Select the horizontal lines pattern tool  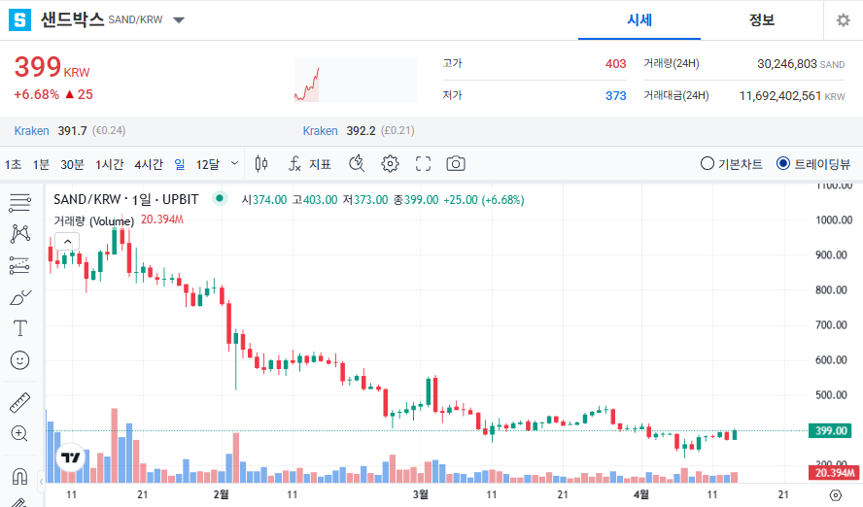pos(19,265)
